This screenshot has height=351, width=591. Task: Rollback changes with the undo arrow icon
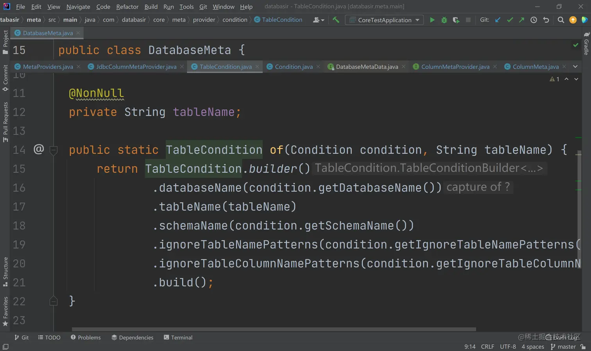(x=546, y=20)
